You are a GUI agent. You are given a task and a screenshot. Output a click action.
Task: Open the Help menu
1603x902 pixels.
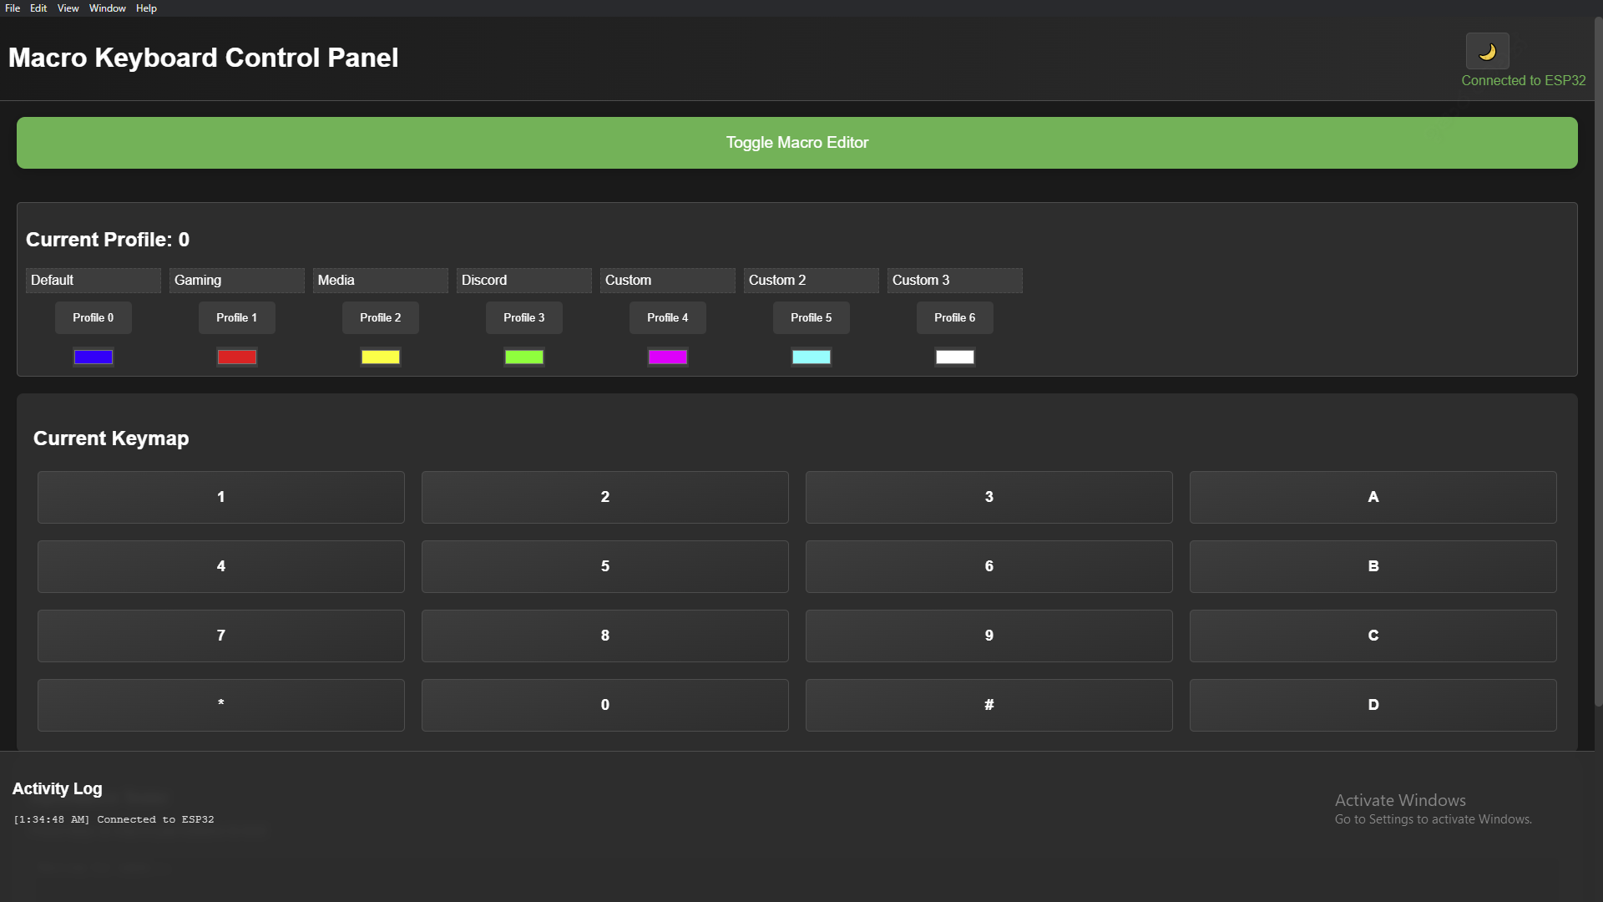146,8
